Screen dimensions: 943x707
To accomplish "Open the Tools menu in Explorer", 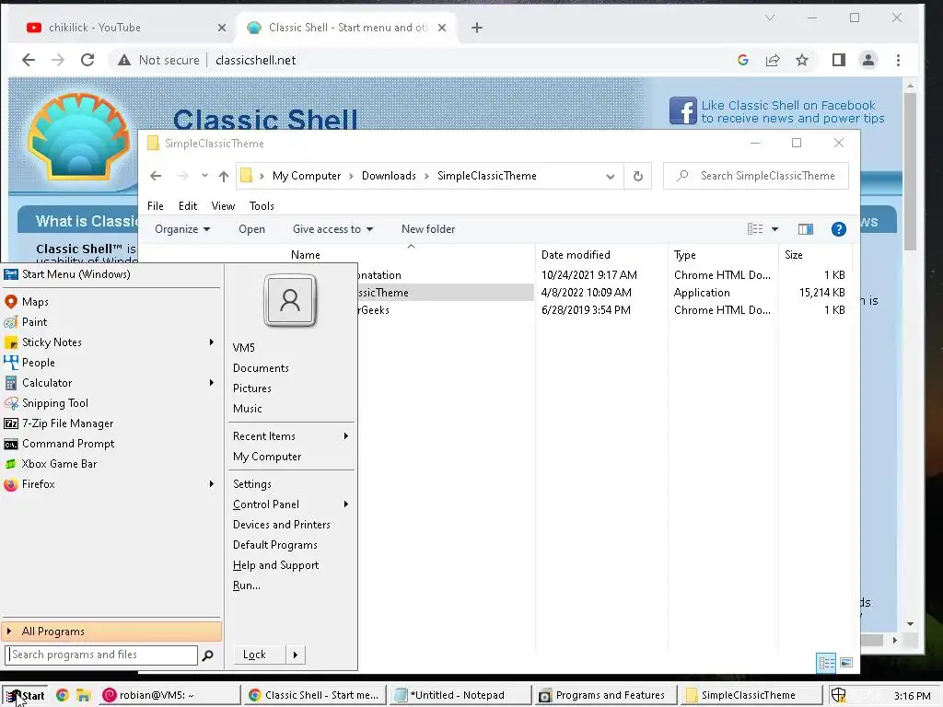I will [262, 206].
